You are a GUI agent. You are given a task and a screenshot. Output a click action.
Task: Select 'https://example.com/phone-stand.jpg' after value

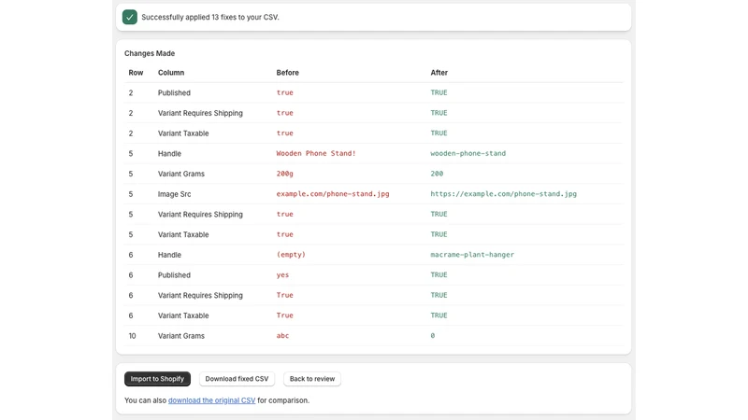(x=504, y=194)
